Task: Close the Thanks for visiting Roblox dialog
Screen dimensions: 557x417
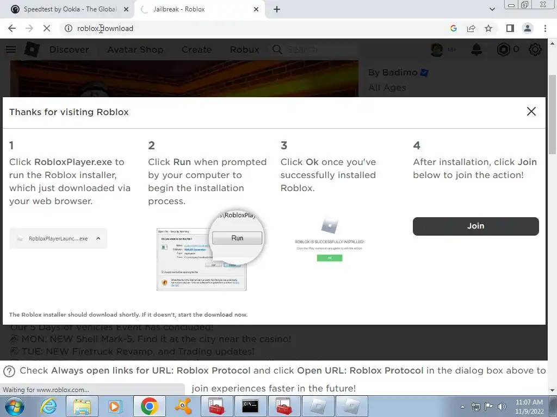Action: 531,111
